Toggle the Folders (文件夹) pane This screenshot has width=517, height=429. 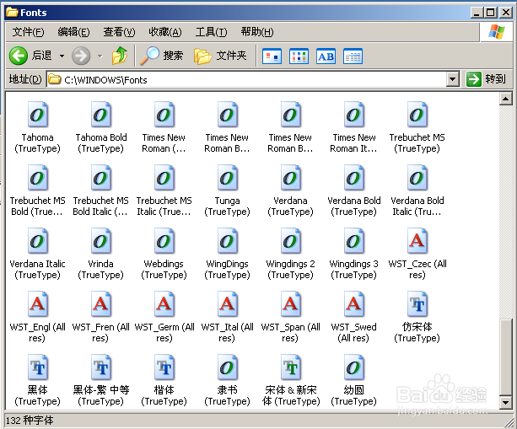[220, 56]
